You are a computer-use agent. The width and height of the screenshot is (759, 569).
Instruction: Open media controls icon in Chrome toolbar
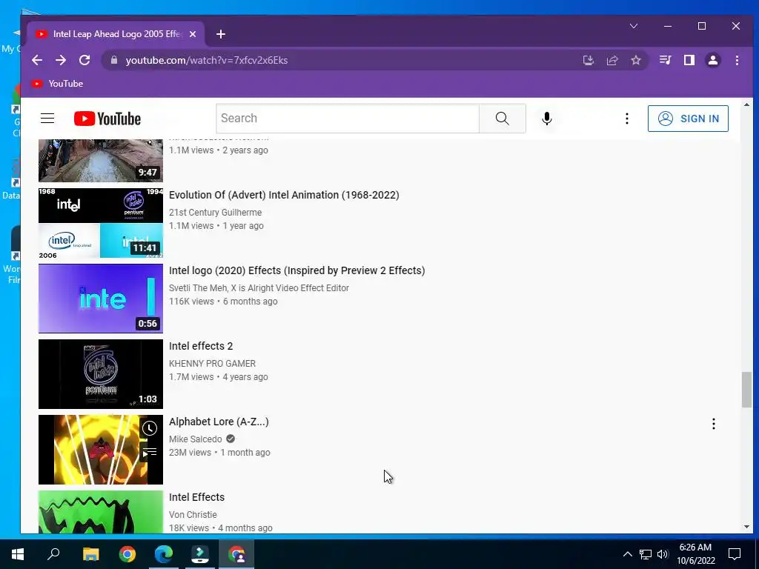pos(665,61)
